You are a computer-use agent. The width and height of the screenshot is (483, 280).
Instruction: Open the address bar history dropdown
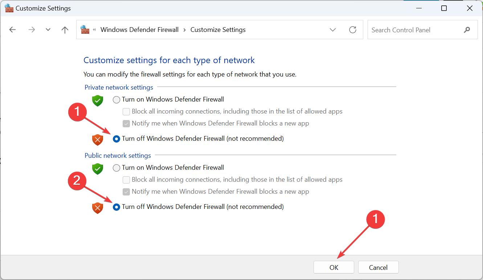coord(333,30)
